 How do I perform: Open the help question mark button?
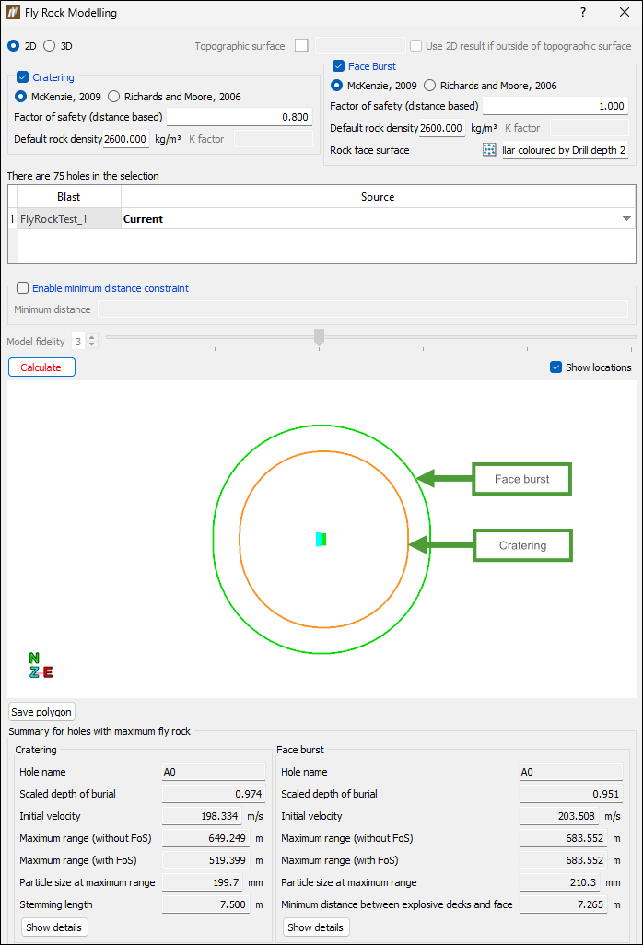[x=583, y=12]
